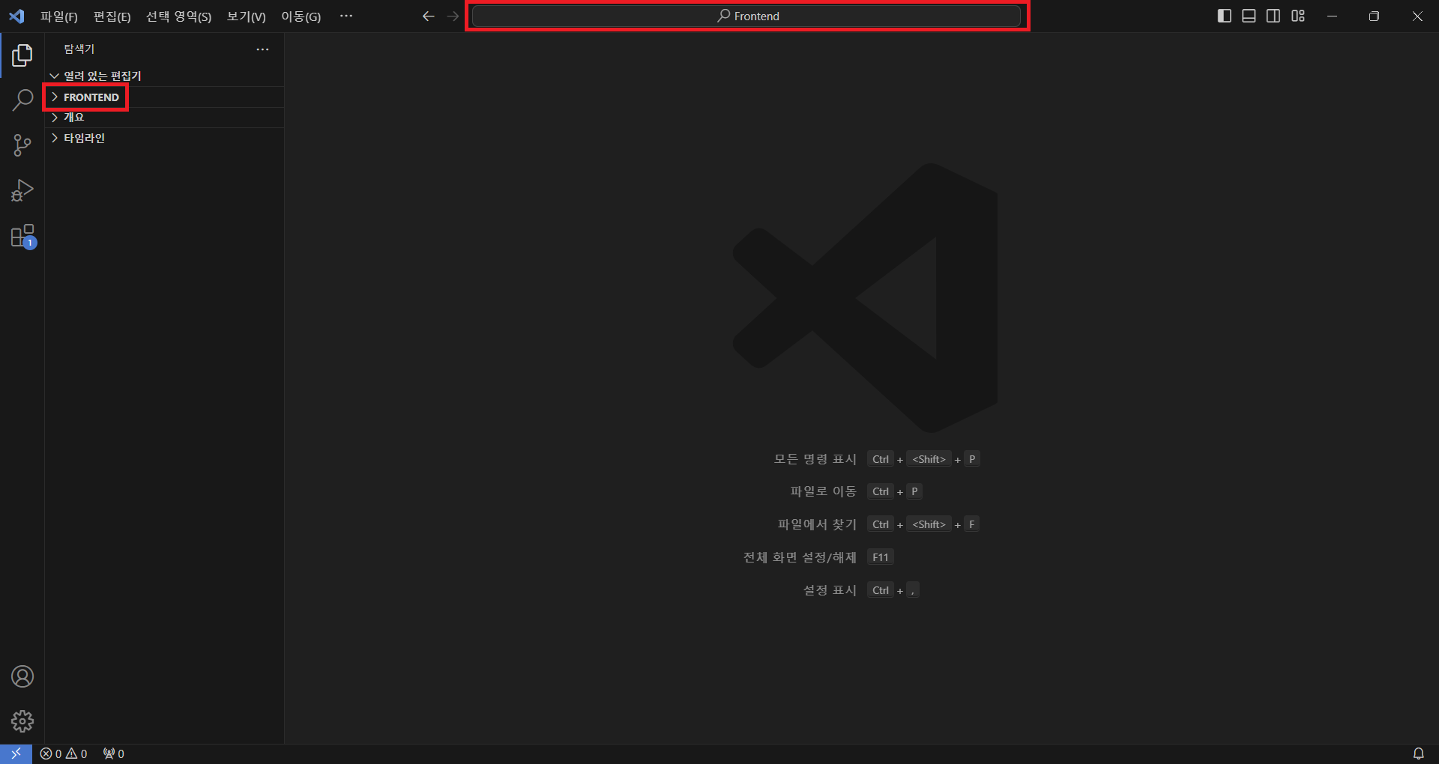Expand the 개요 outline section

point(165,118)
